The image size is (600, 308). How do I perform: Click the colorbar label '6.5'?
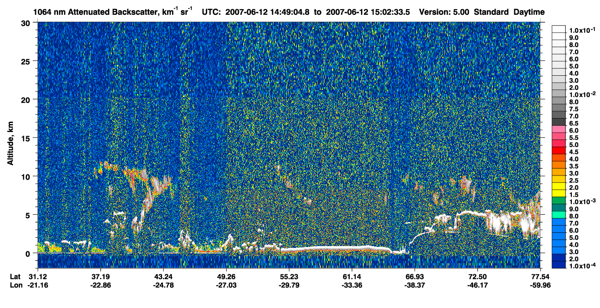[574, 124]
